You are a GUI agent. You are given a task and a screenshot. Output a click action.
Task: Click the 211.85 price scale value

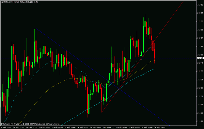coord(200,113)
